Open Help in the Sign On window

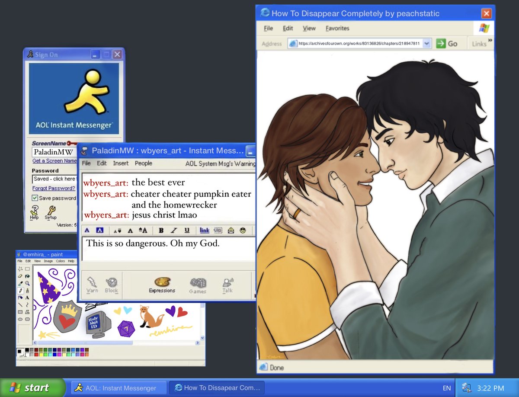34,213
